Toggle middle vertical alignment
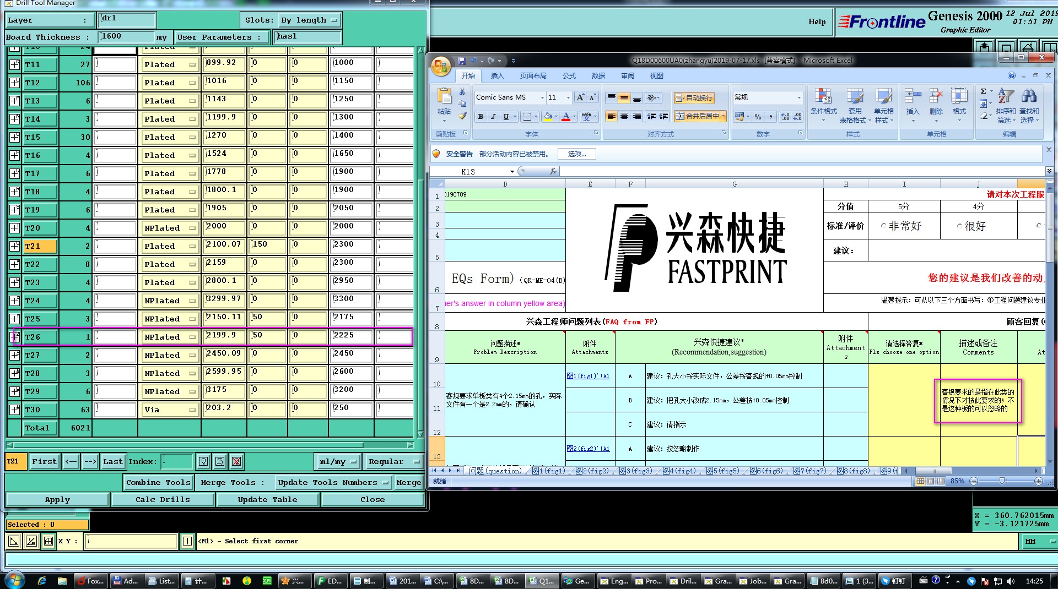This screenshot has height=589, width=1058. pyautogui.click(x=624, y=98)
